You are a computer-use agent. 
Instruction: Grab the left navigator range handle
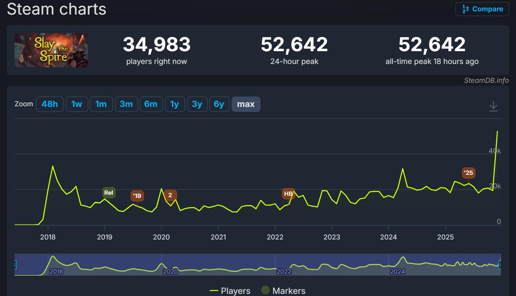point(15,265)
